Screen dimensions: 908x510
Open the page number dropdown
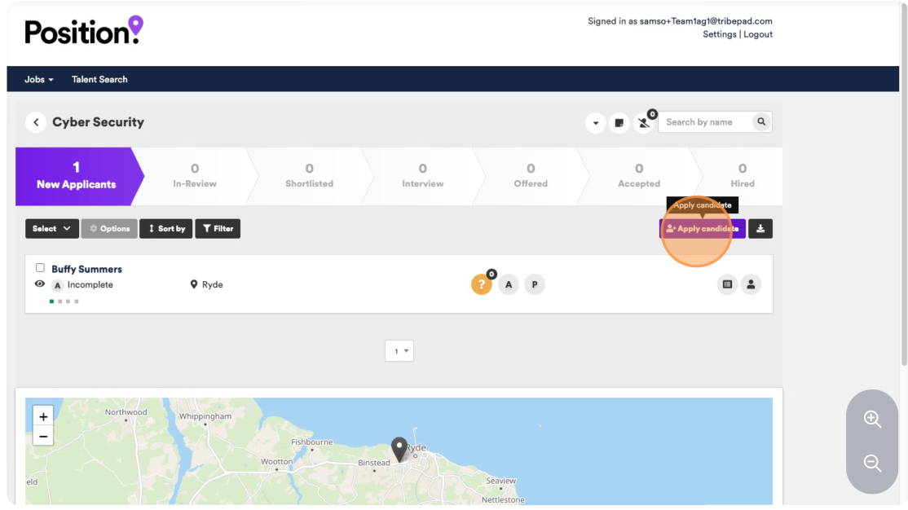coord(399,351)
